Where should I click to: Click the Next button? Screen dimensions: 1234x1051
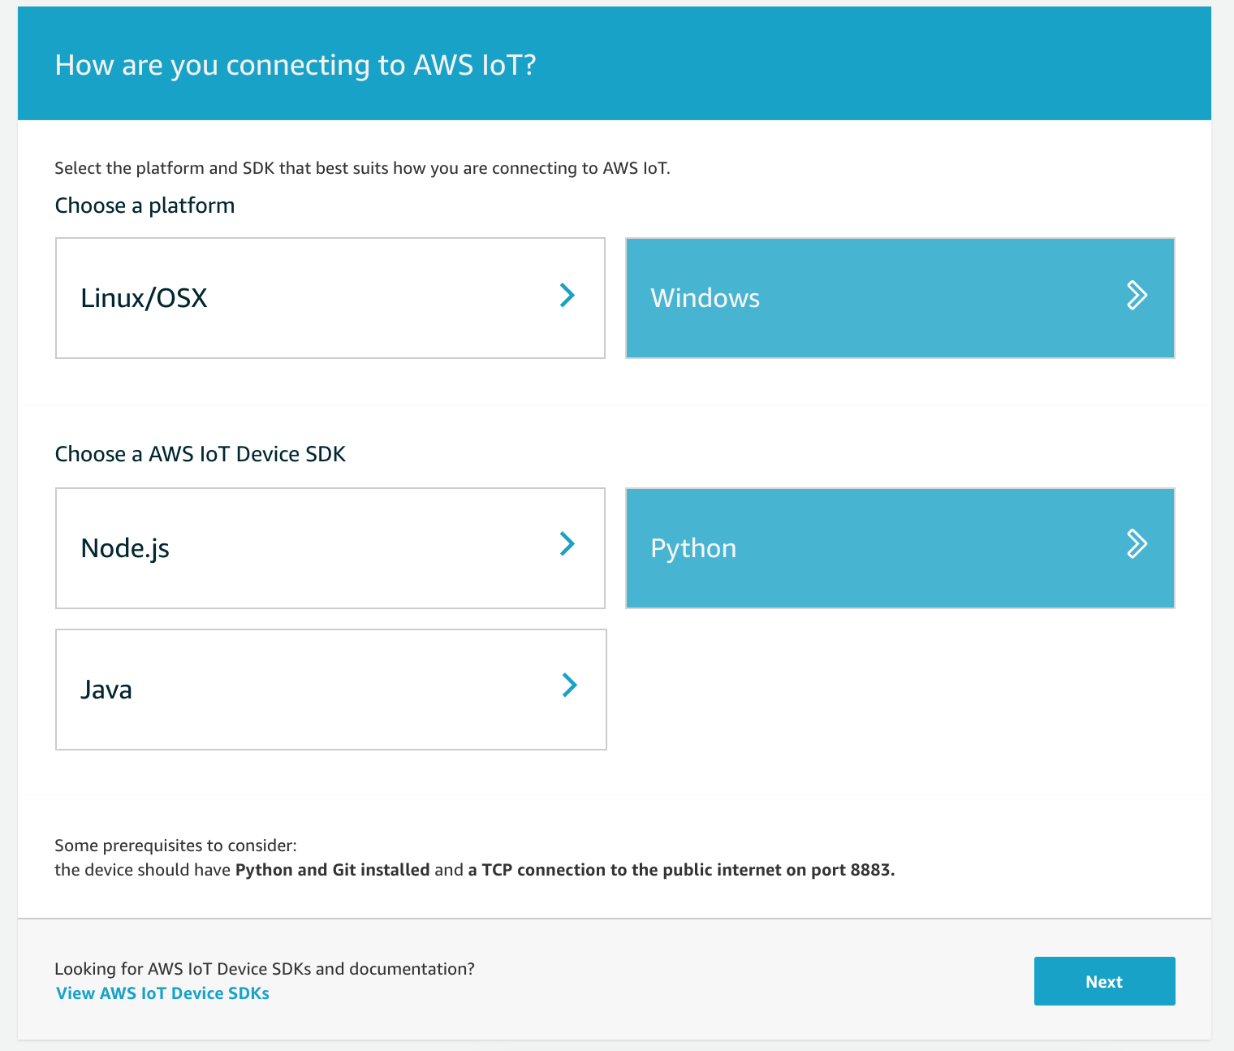[x=1104, y=981]
